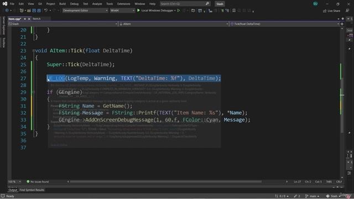This screenshot has width=354, height=199.
Task: Click Super::Tick(DeltaTime) on line 25
Action: (81, 65)
